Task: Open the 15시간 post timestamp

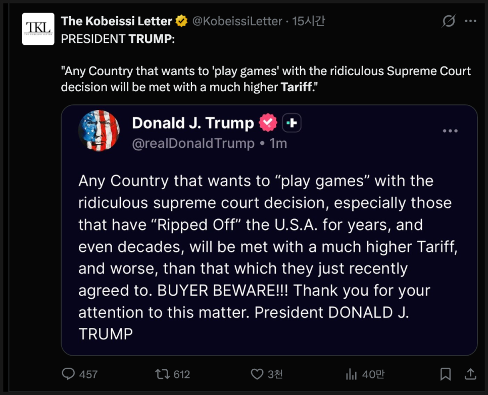Action: [x=309, y=21]
